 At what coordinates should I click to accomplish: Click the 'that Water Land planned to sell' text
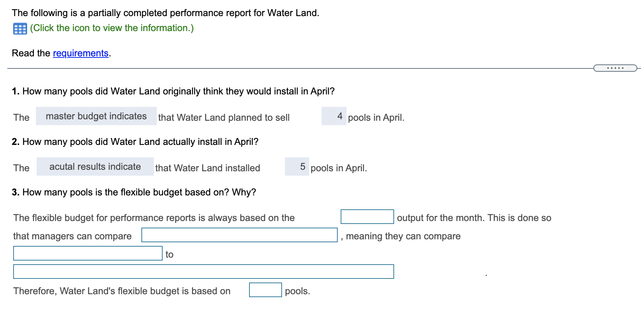click(223, 118)
